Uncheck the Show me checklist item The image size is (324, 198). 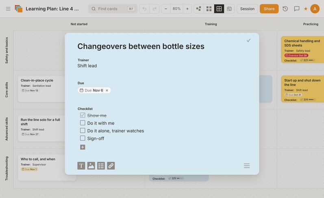[x=83, y=115]
